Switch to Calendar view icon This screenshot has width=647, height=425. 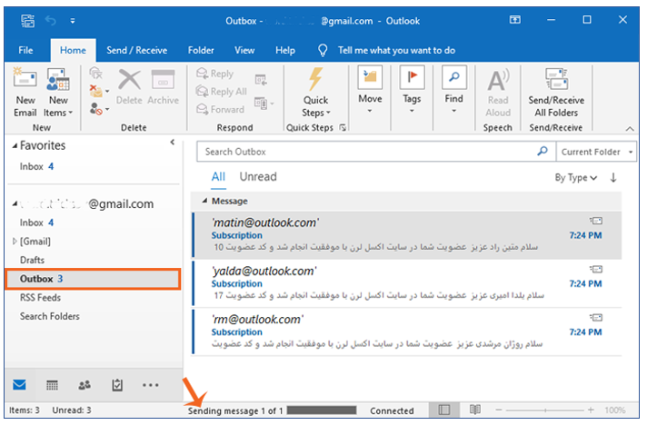(52, 385)
